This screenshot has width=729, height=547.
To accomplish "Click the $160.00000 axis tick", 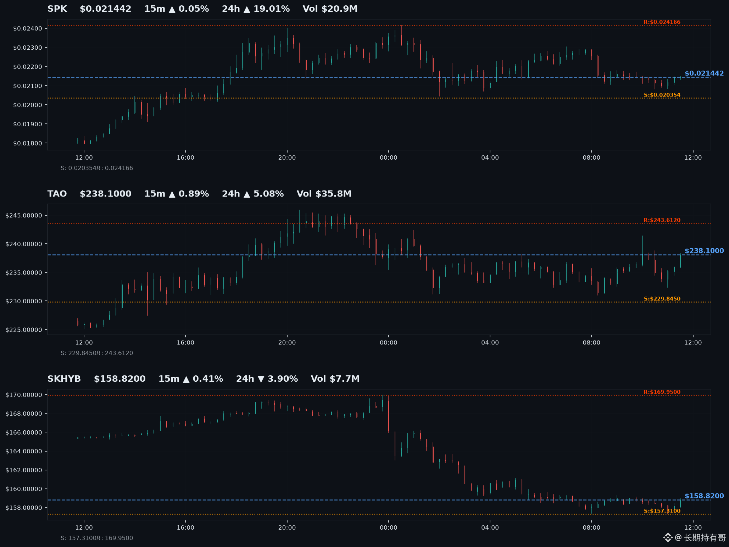I will pos(24,489).
